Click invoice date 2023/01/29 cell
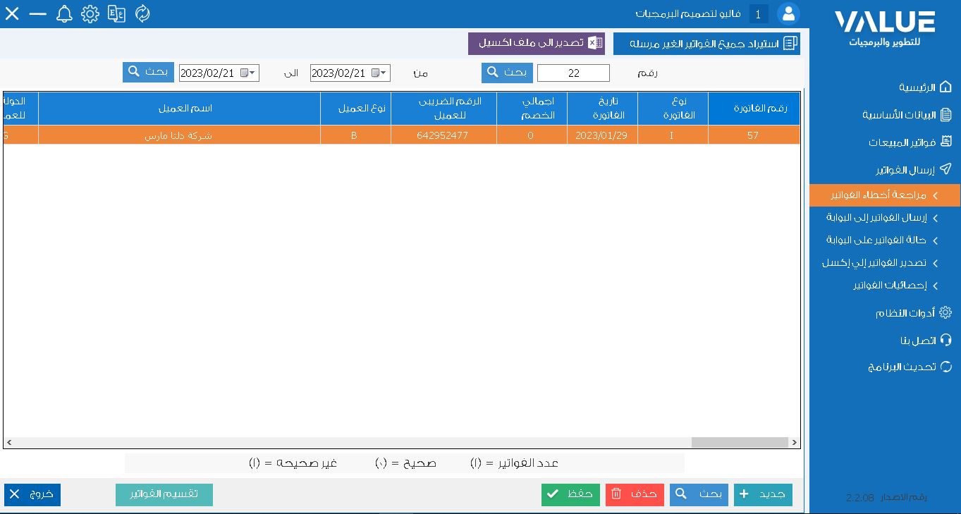The width and height of the screenshot is (961, 514). click(x=602, y=135)
